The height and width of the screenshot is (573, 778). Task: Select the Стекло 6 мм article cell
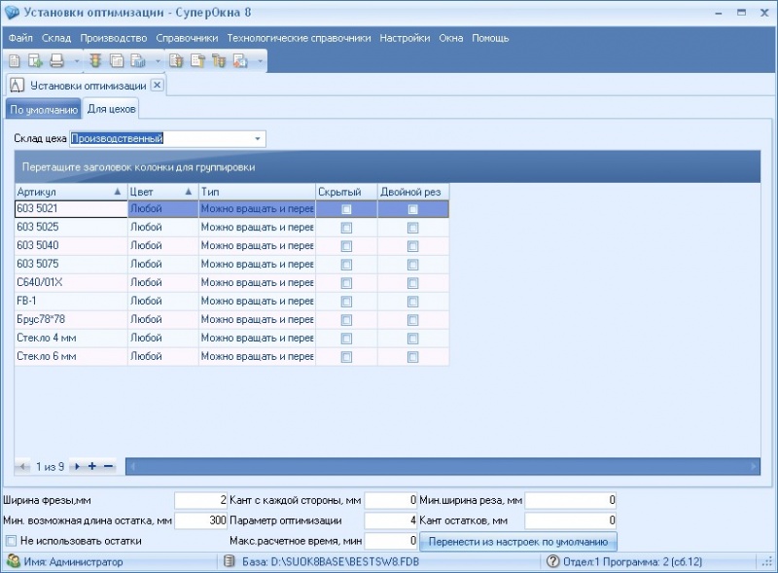point(71,356)
